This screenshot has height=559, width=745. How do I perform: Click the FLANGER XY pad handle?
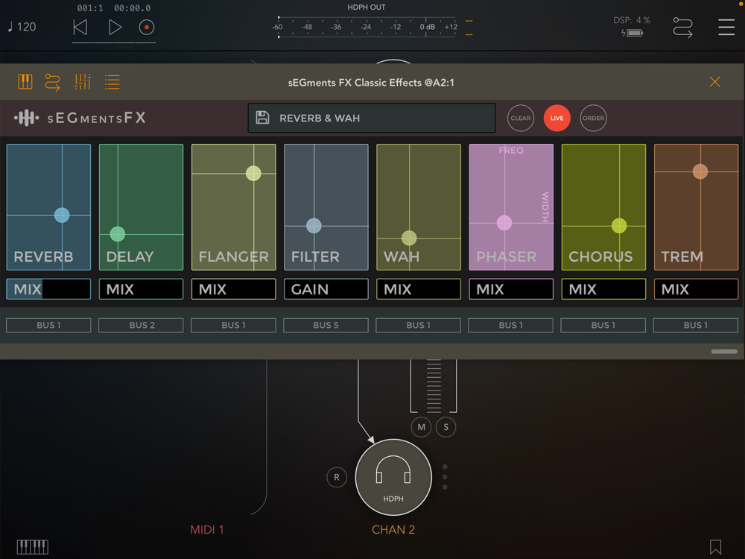253,173
